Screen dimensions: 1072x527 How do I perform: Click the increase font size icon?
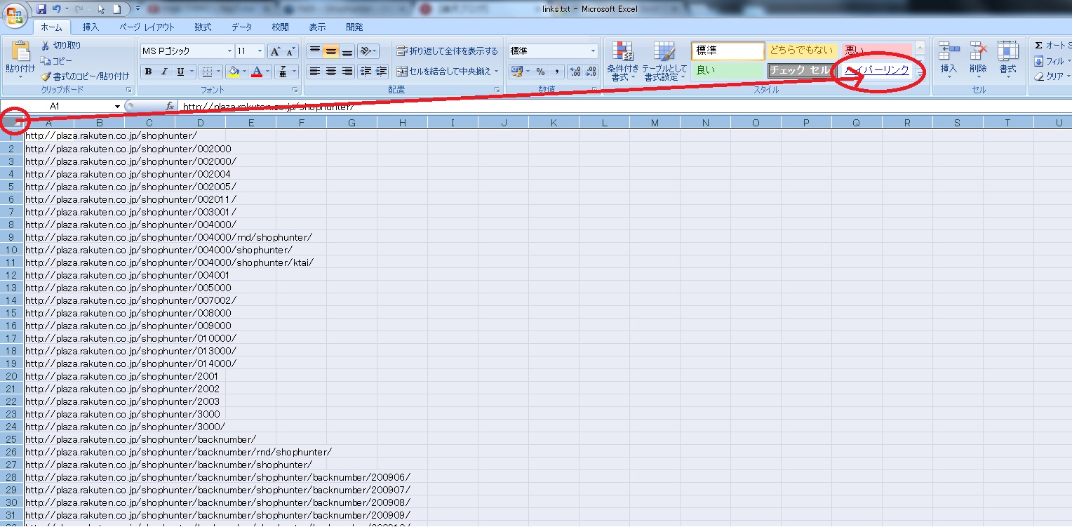276,51
